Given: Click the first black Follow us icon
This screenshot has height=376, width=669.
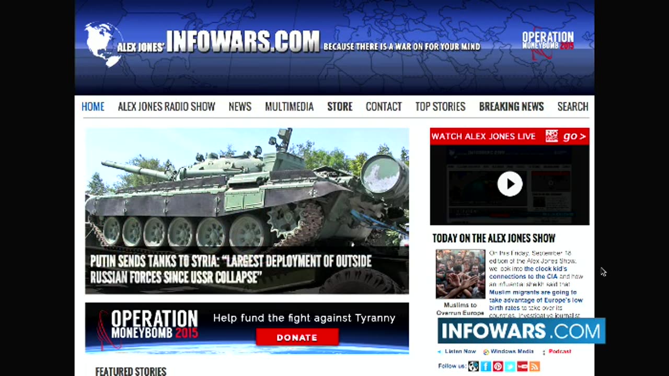Looking at the screenshot, I should 474,366.
